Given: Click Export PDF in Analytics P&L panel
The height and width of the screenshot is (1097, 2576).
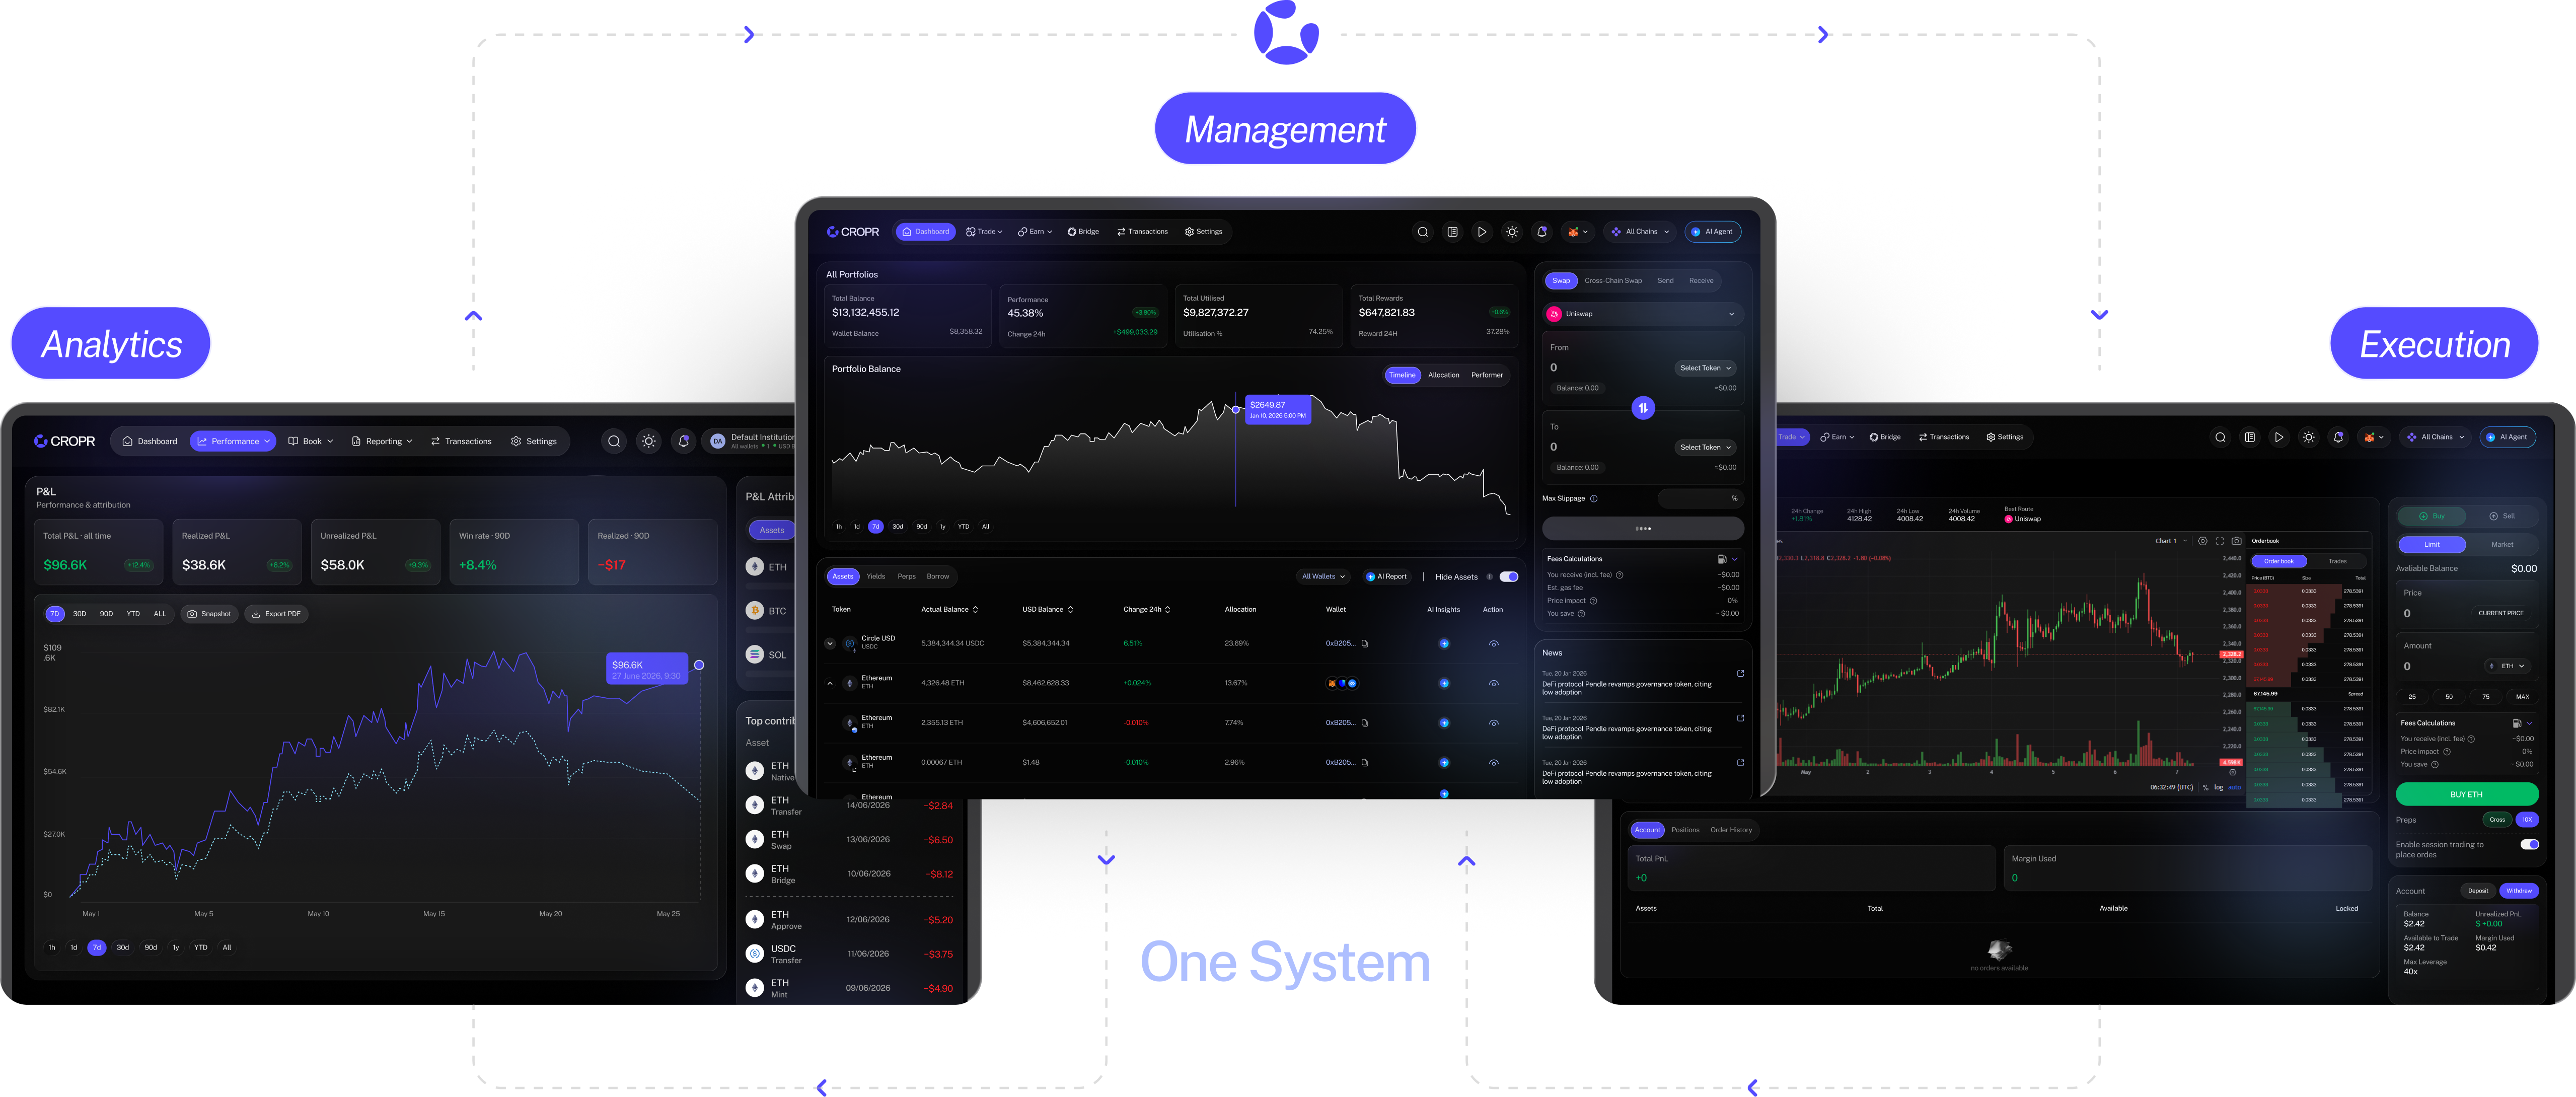Looking at the screenshot, I should [x=276, y=614].
